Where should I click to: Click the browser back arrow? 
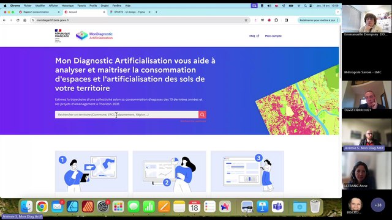4,20
